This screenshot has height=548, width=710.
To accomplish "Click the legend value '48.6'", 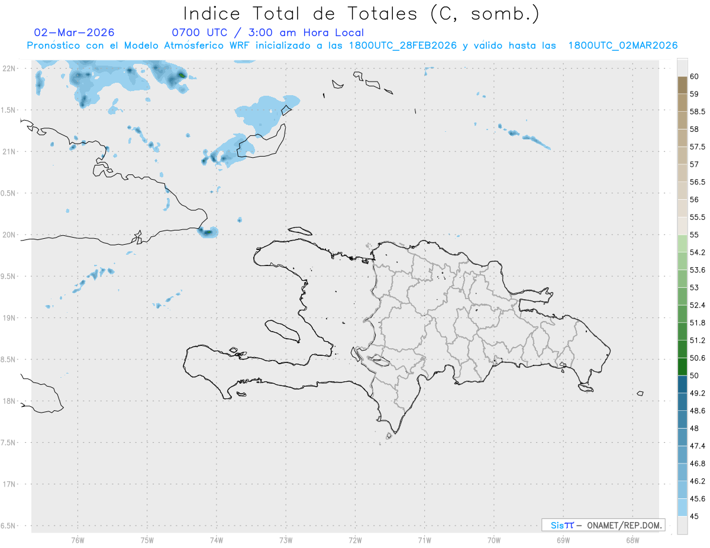I will coord(698,410).
